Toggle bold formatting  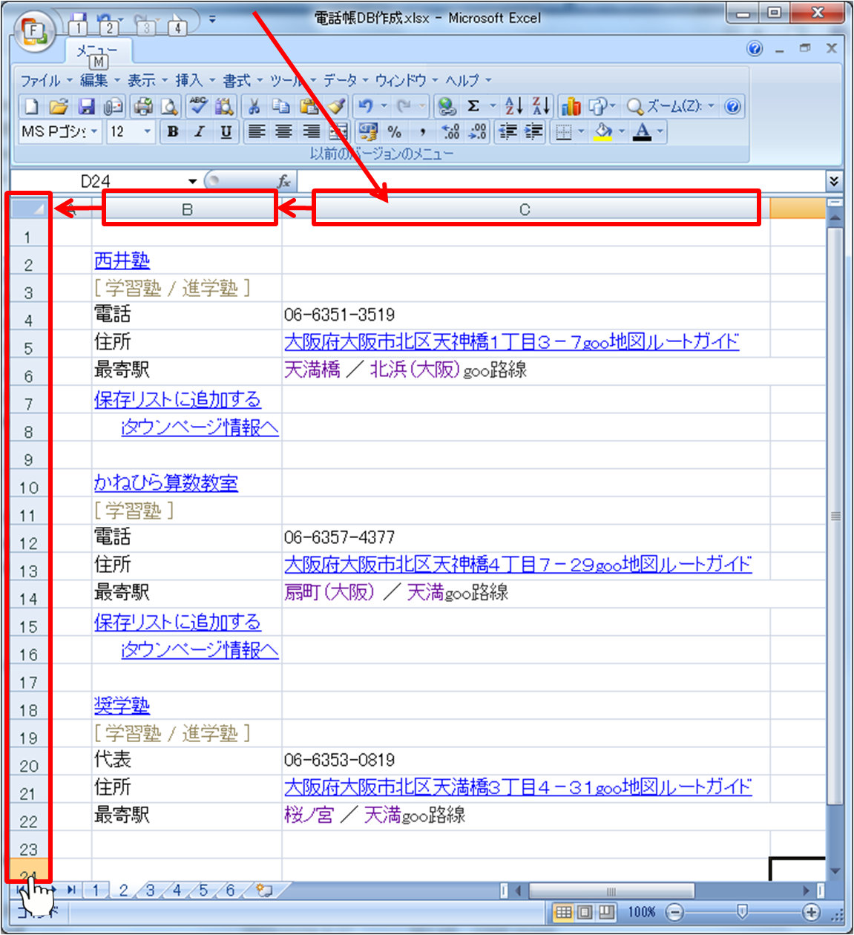coord(173,132)
